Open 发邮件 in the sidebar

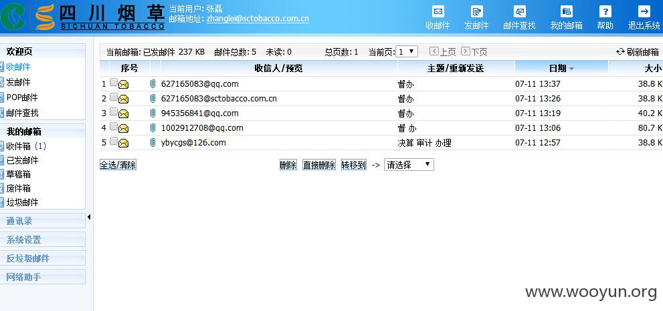point(18,82)
